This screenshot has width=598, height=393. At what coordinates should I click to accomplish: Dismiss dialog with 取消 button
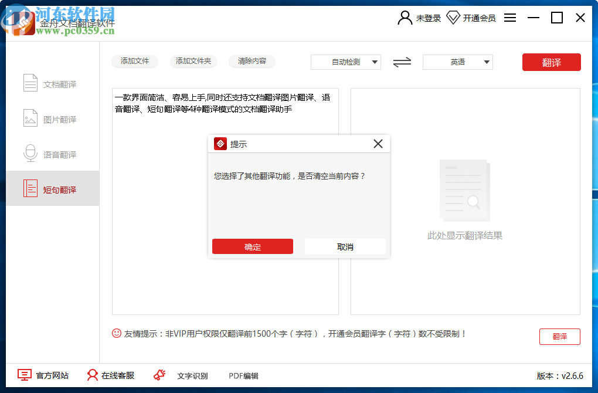tap(345, 246)
